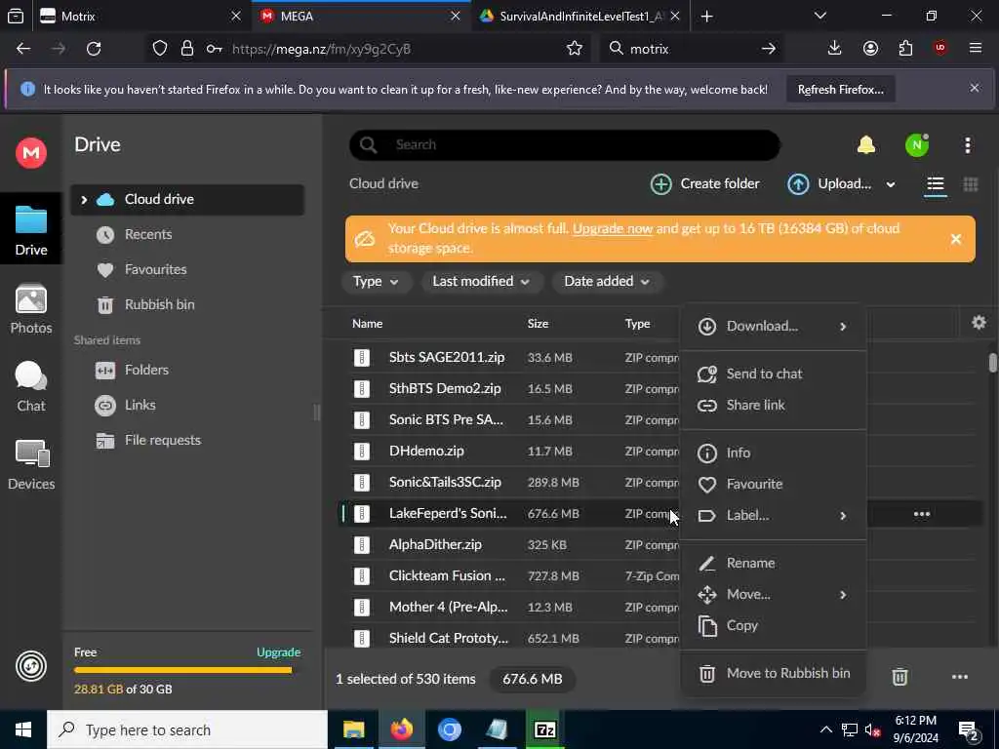Viewport: 999px width, 749px height.
Task: Close the Refresh Firefox notification bar
Action: [975, 89]
